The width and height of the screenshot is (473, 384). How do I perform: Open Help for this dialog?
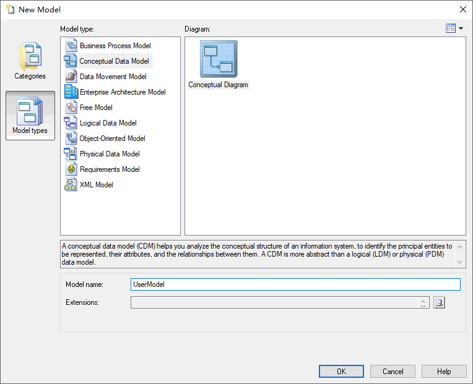[444, 372]
